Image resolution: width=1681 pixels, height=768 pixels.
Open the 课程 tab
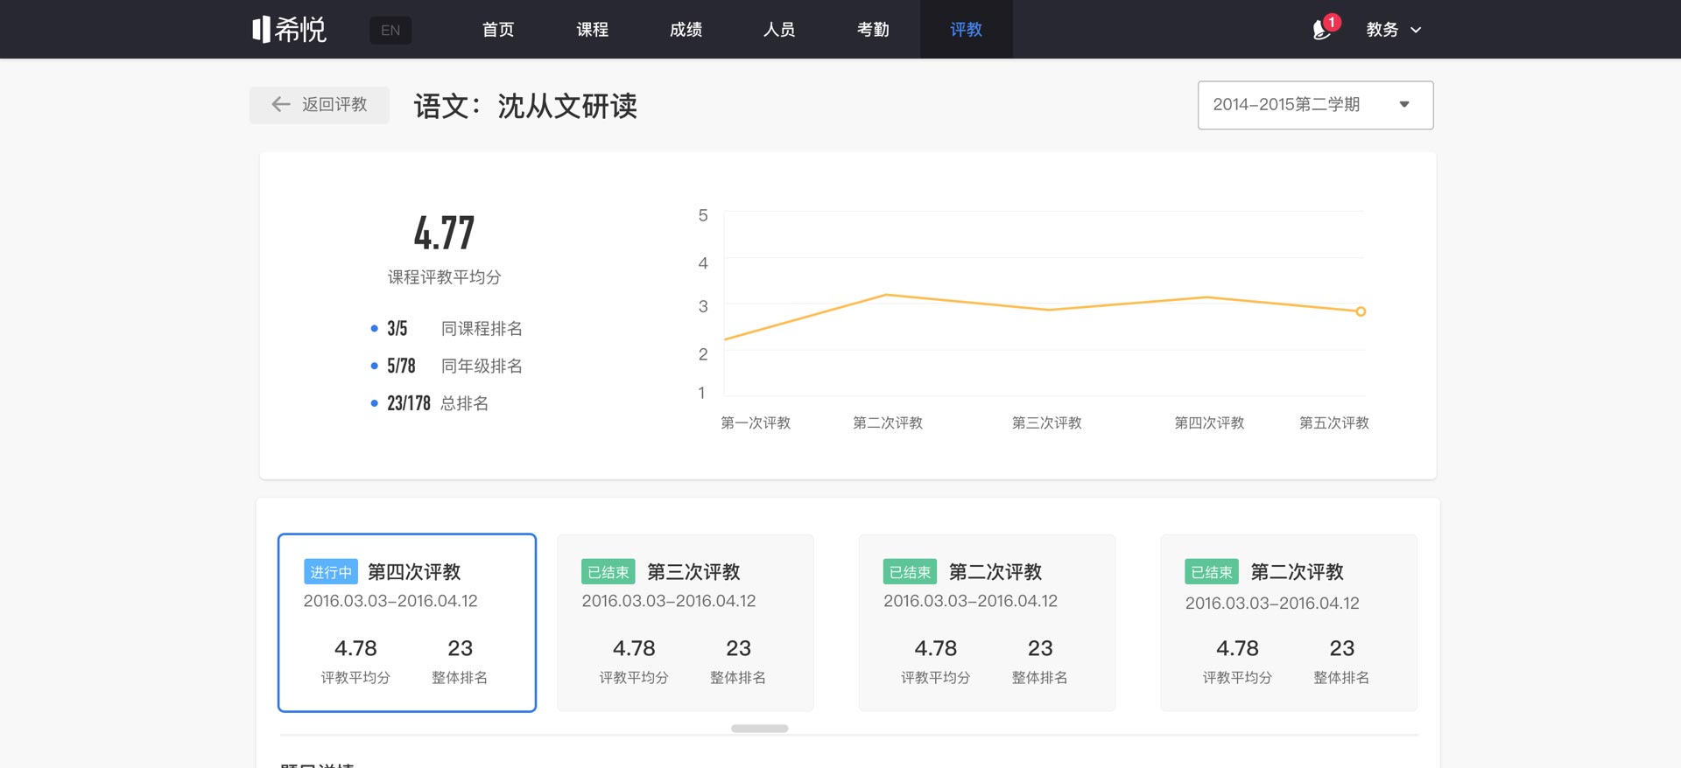[592, 30]
